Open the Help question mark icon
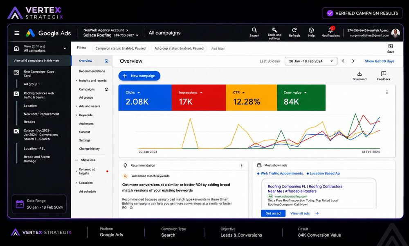409x246 pixels. (x=311, y=30)
